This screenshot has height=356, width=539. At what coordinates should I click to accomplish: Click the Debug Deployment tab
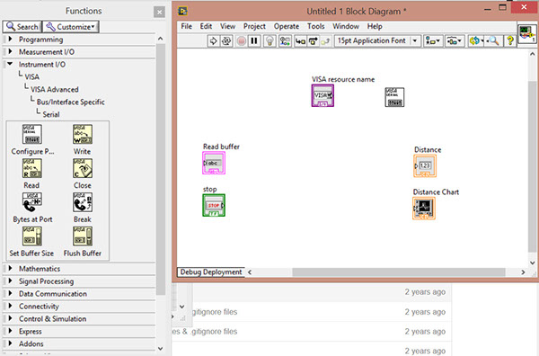pyautogui.click(x=211, y=272)
